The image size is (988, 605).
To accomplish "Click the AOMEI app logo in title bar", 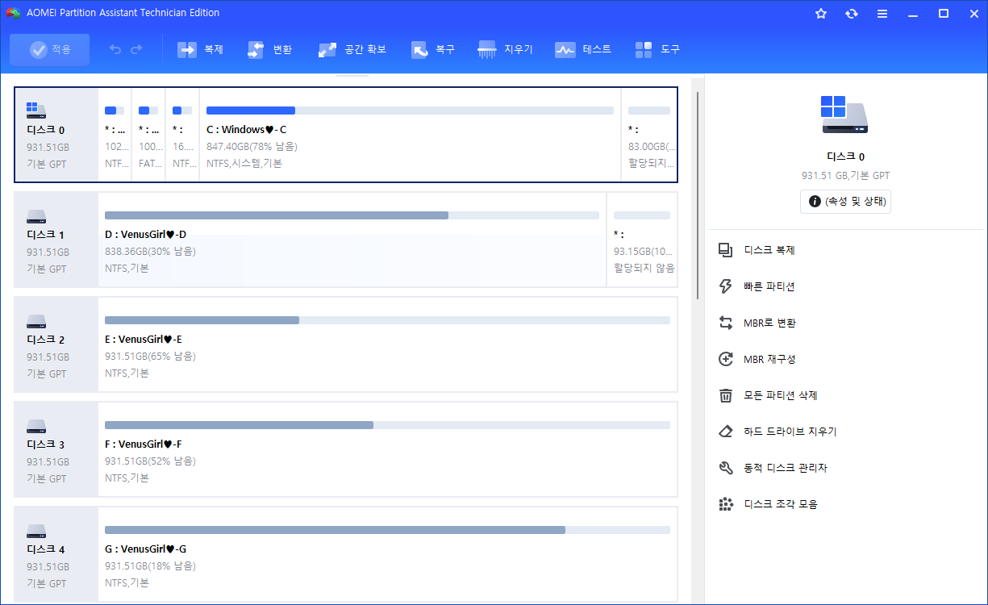I will point(13,13).
